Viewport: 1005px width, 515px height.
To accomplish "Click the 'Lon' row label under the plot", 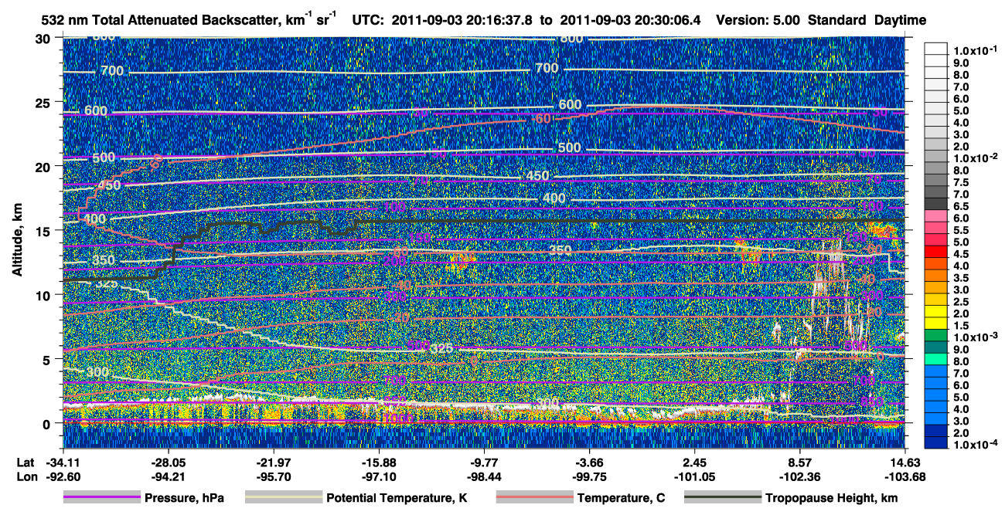I will point(26,476).
